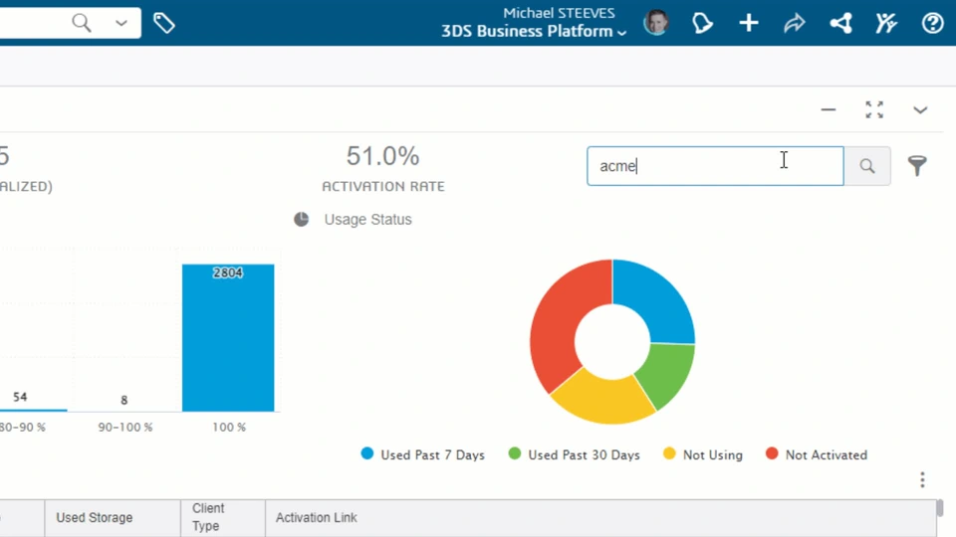Expand the widget chevron menu
Viewport: 956px width, 537px height.
click(920, 109)
